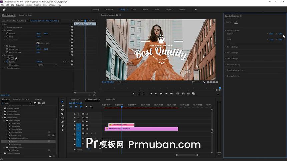Hide track V1 with eye icon
The image size is (287, 161).
pos(87,129)
